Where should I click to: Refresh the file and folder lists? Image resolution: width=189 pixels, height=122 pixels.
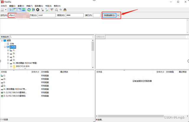tap(29, 10)
